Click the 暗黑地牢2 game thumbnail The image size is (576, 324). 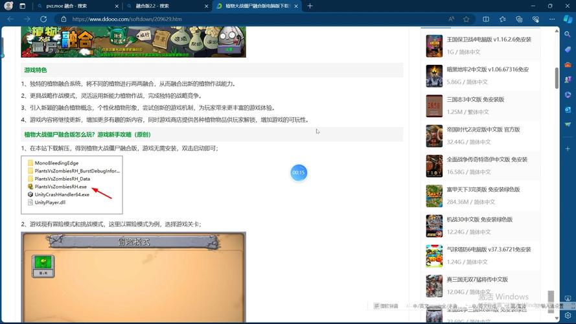(x=434, y=76)
